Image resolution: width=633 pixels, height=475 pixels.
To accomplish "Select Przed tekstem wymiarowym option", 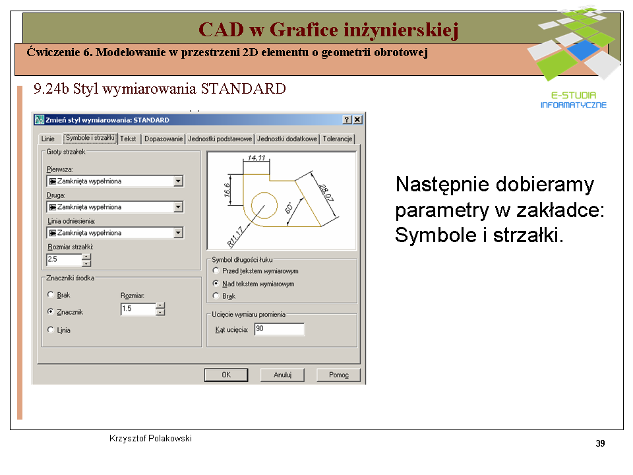I will pyautogui.click(x=216, y=270).
